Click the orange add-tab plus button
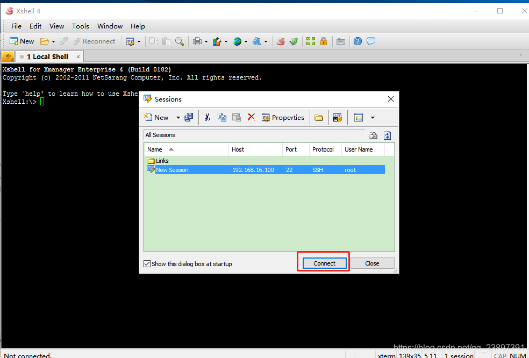Screen dimensions: 529x358 pos(8,56)
